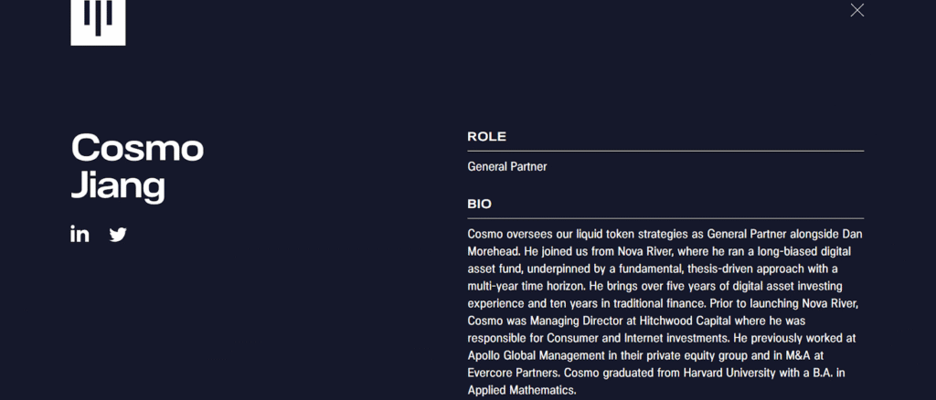Screen dimensions: 936x400
Task: Click "Dan" at end of bio's first line
Action: (852, 234)
